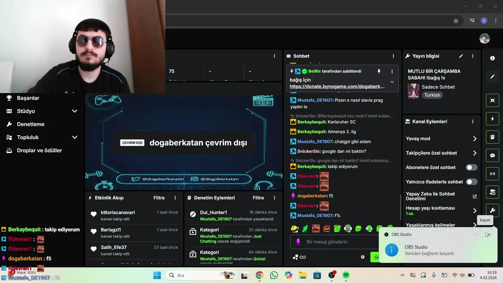Open Chrome media control icon
The width and height of the screenshot is (503, 283).
(x=472, y=21)
